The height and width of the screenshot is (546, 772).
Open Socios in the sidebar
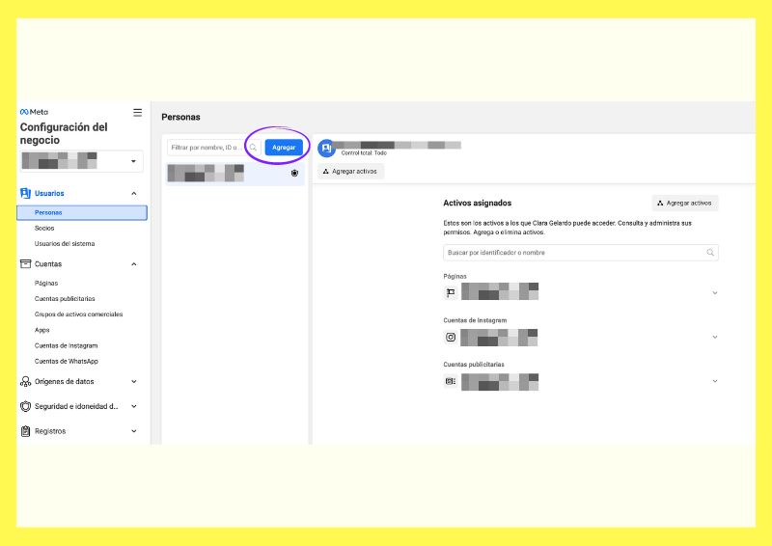pyautogui.click(x=44, y=228)
